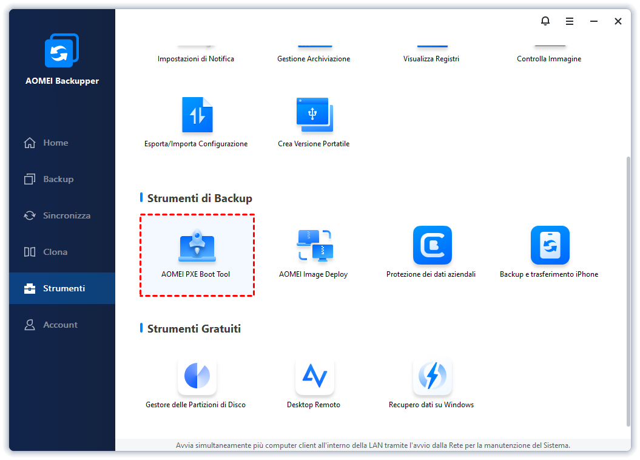640x460 pixels.
Task: Click the 'Strumenti di Backup' heading
Action: coord(200,198)
